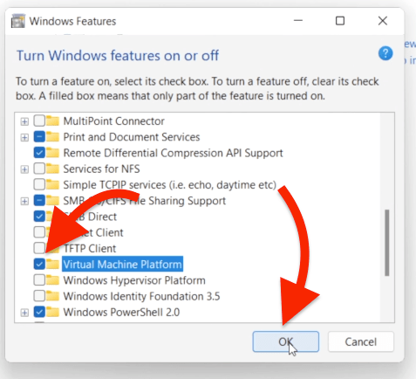Select Remote Differential Compression API Support label
Image resolution: width=416 pixels, height=379 pixels.
pos(173,153)
